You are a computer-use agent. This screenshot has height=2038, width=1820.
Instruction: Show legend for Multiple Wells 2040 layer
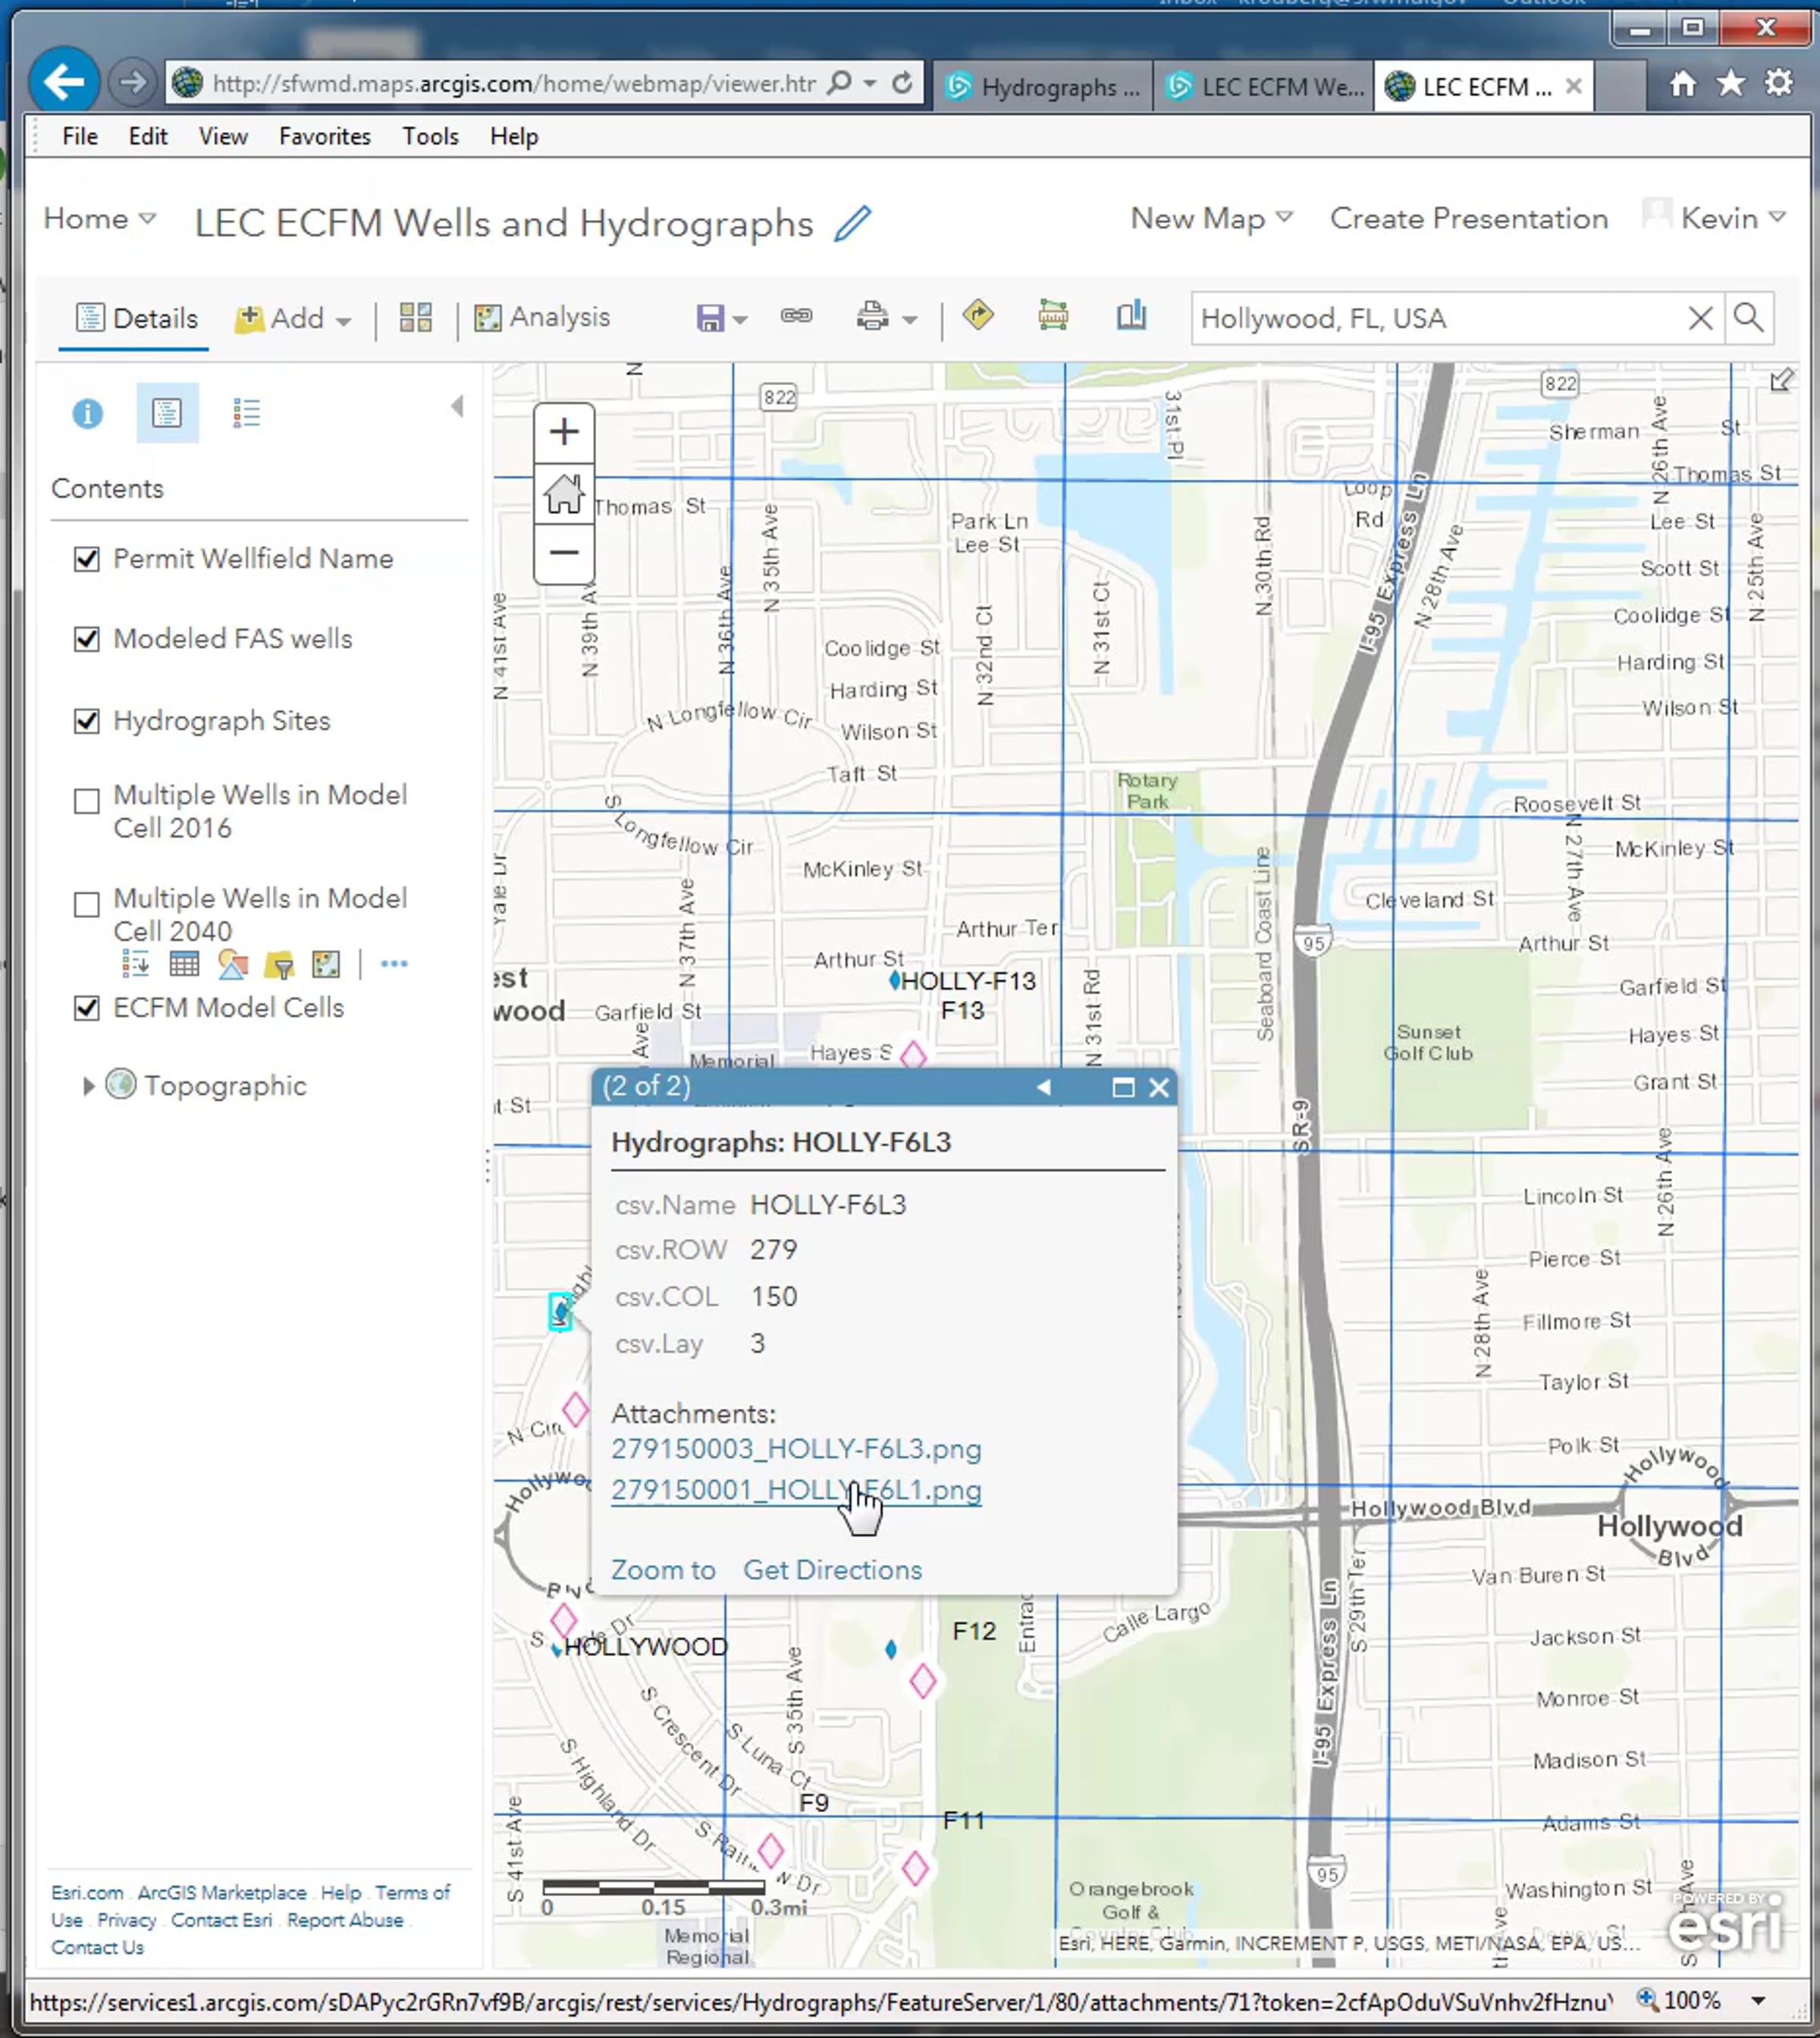pos(136,964)
